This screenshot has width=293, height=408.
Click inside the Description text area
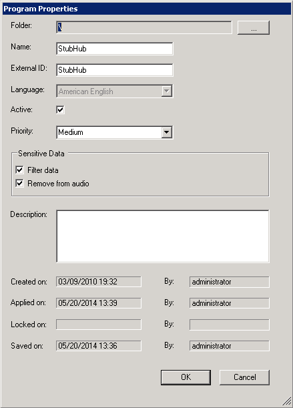tap(163, 236)
